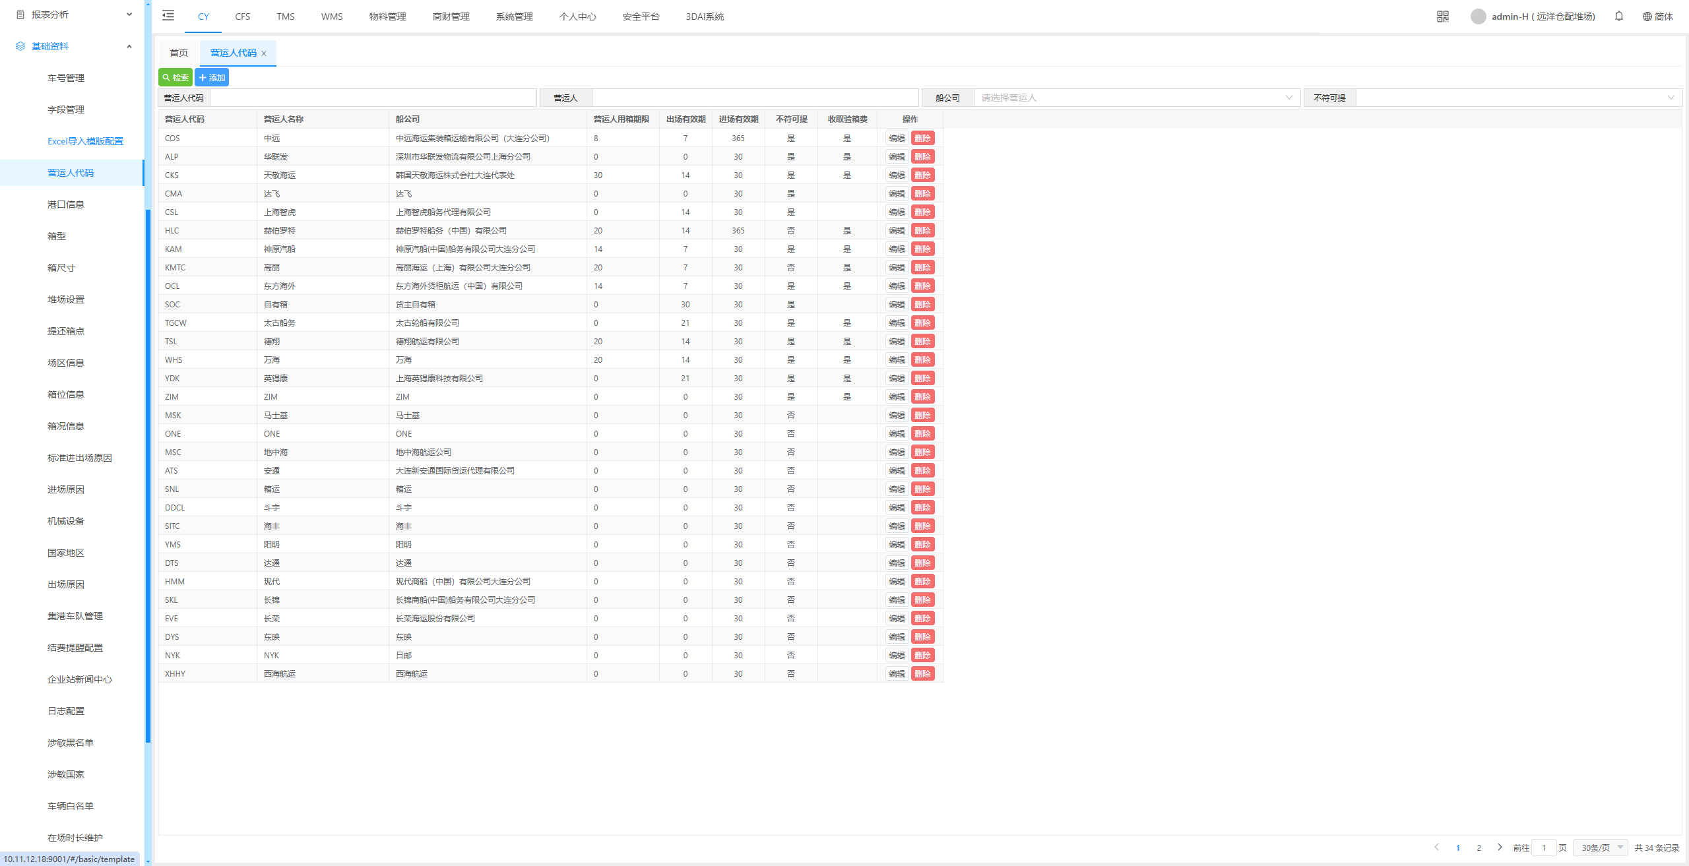Open the 不符可提 filter dropdown

(x=1517, y=98)
